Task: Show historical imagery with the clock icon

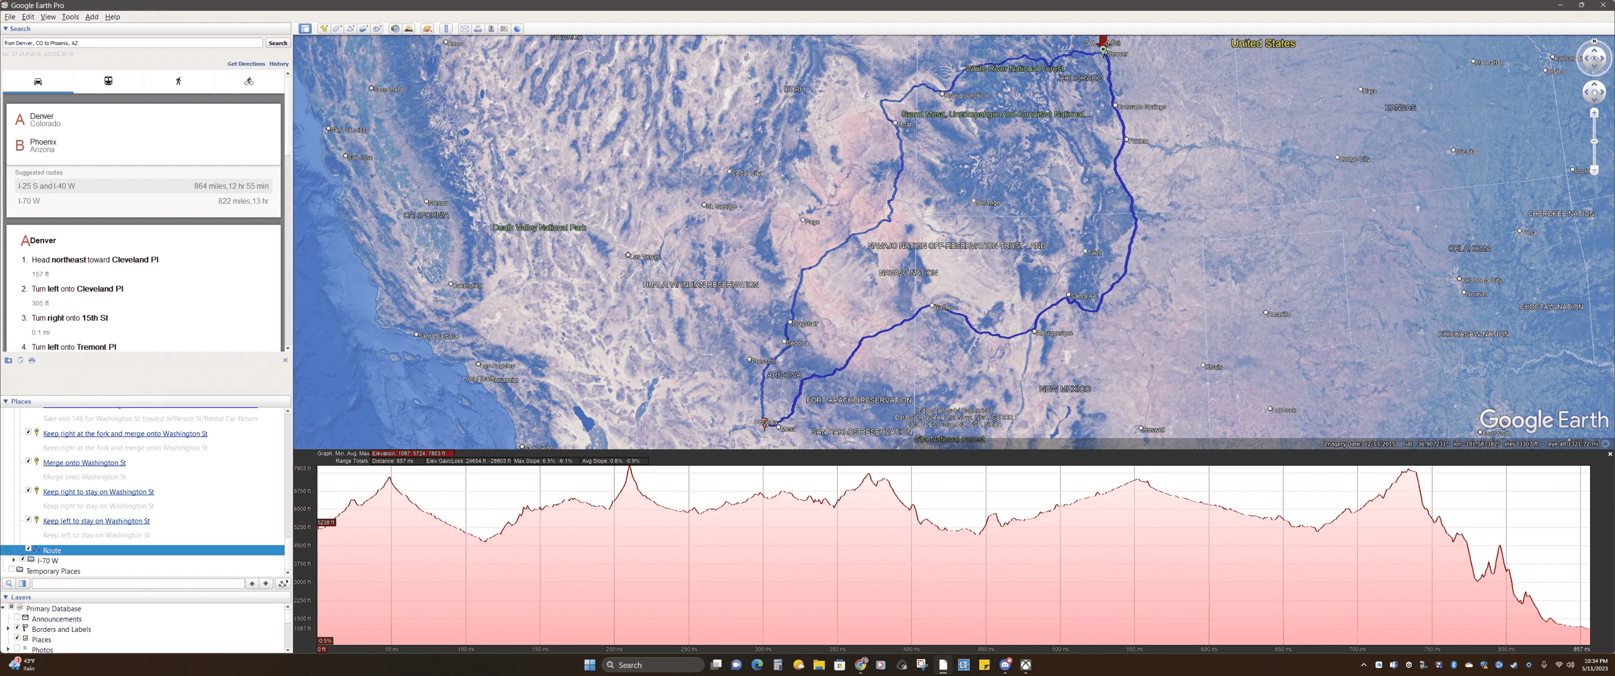Action: pos(395,29)
